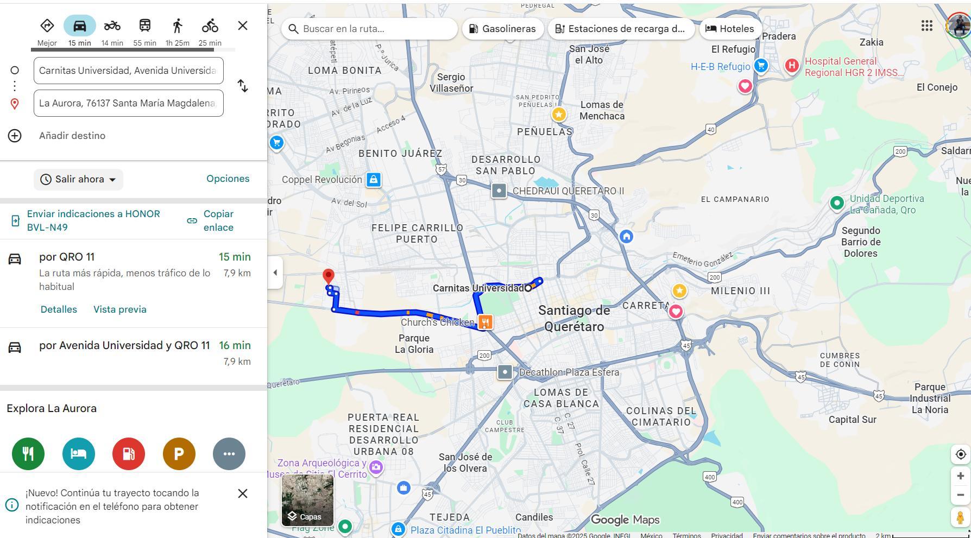Zoom in the map with plus button
Viewport: 971px width, 538px height.
960,476
